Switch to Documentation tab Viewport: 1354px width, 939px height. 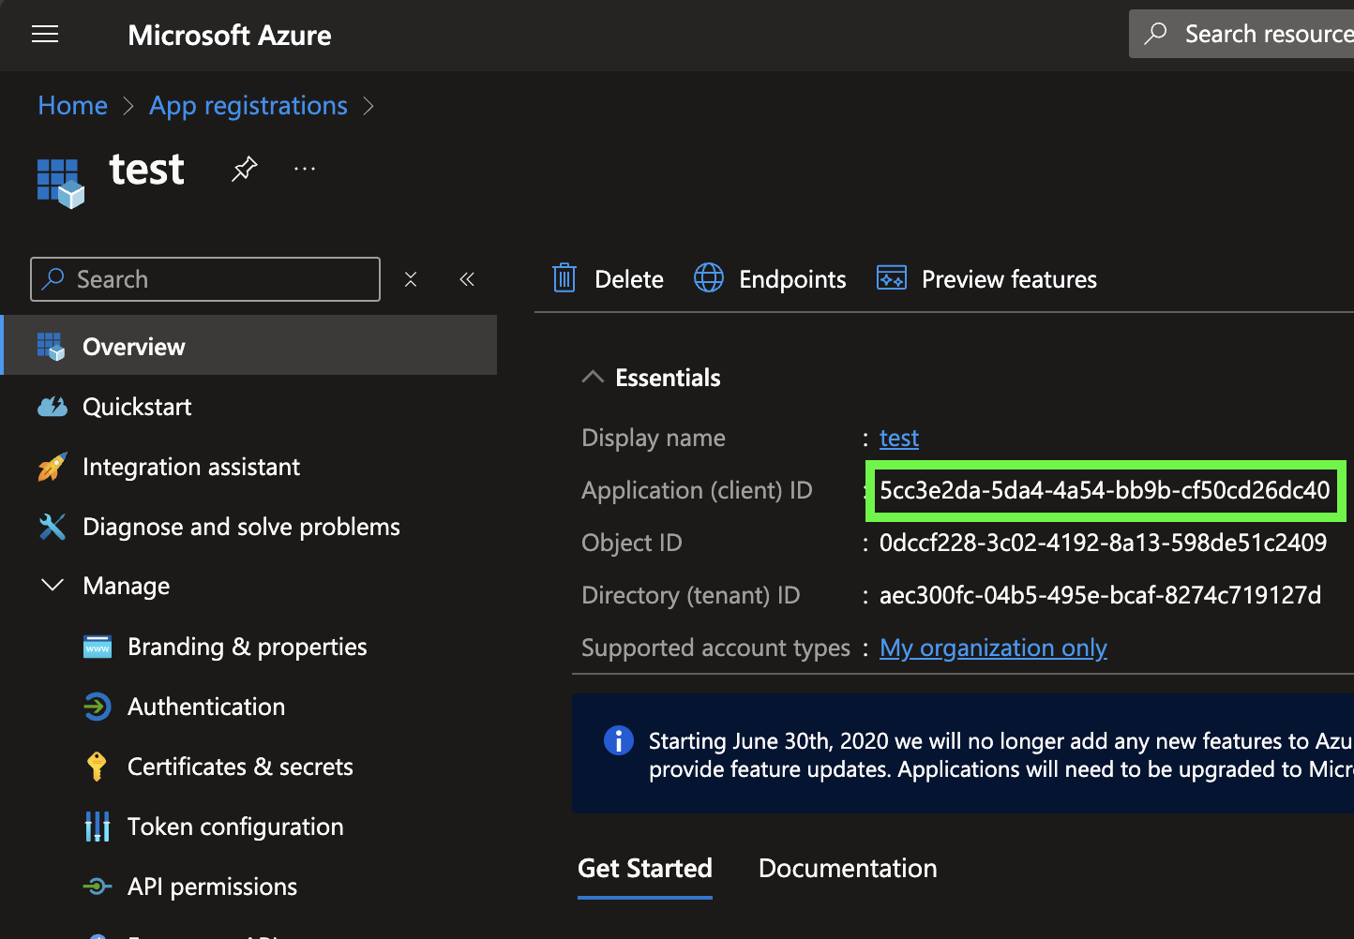(x=848, y=869)
